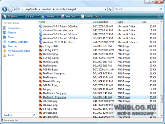Select highlighted file TheTitle2 - Copy.png
165x124 pixels.
(54, 97)
